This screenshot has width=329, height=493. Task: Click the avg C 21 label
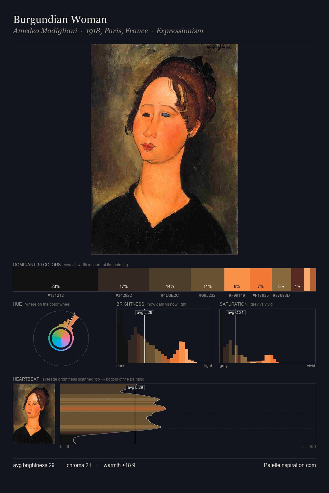click(x=236, y=313)
